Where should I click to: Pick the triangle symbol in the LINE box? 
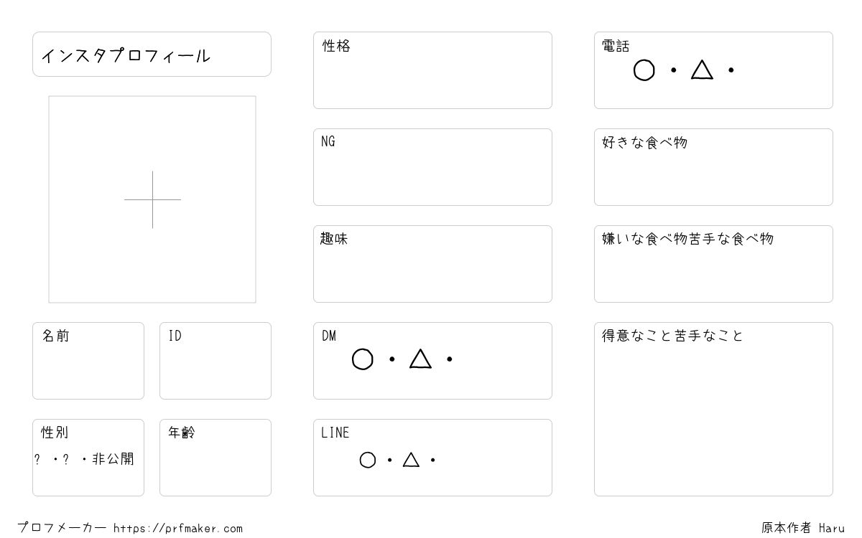point(411,459)
